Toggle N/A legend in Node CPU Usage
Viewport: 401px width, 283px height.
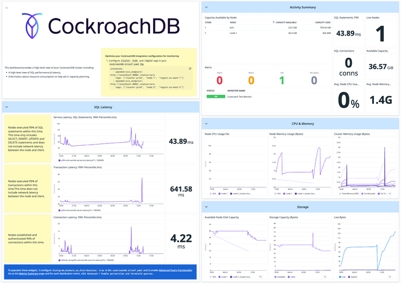213,194
